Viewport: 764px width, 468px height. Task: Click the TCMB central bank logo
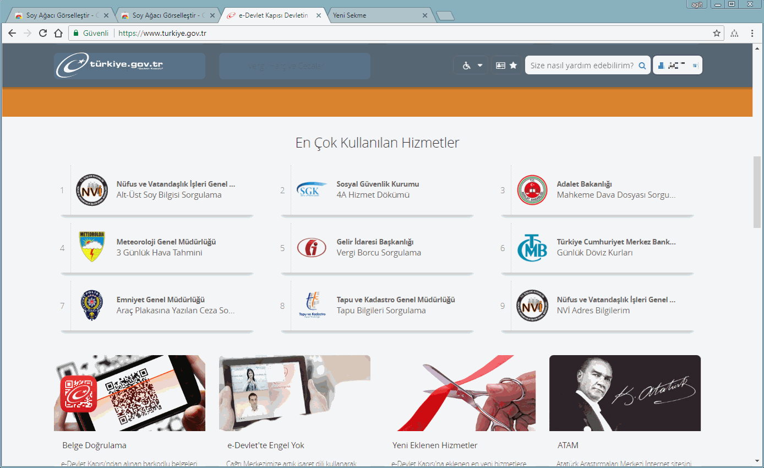(532, 247)
